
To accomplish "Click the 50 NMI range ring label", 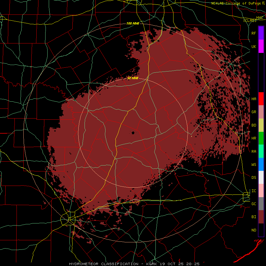I will tap(133, 78).
